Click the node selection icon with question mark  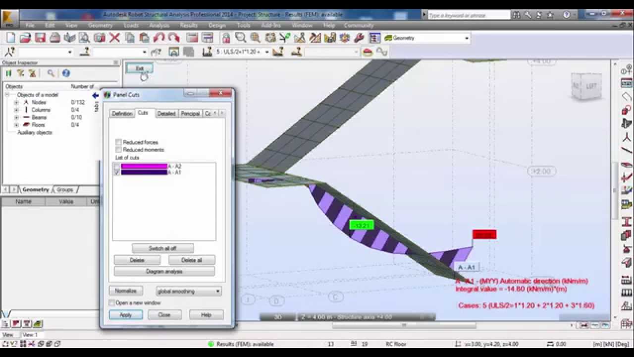pyautogui.click(x=10, y=52)
